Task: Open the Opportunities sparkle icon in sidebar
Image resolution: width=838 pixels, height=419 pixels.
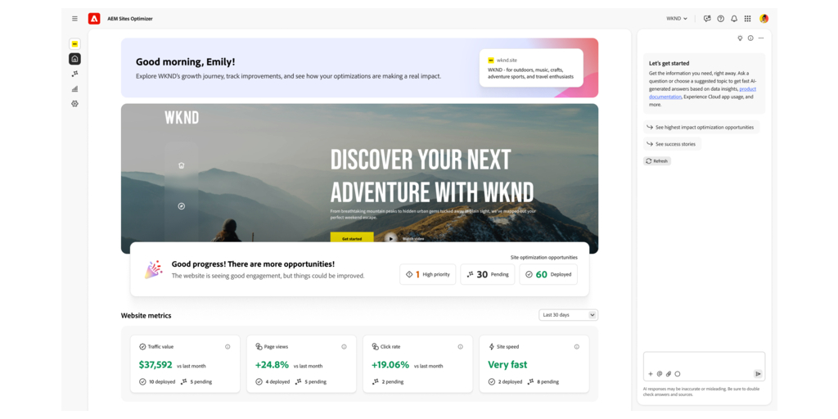Action: click(x=74, y=74)
